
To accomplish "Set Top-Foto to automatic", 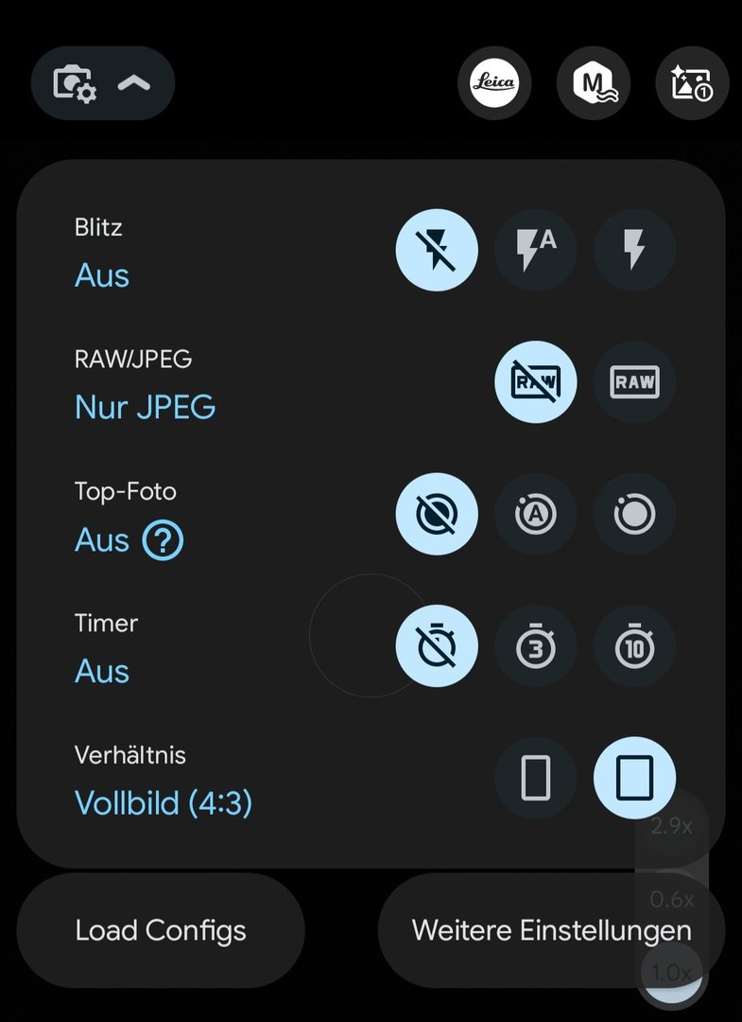I will 536,515.
